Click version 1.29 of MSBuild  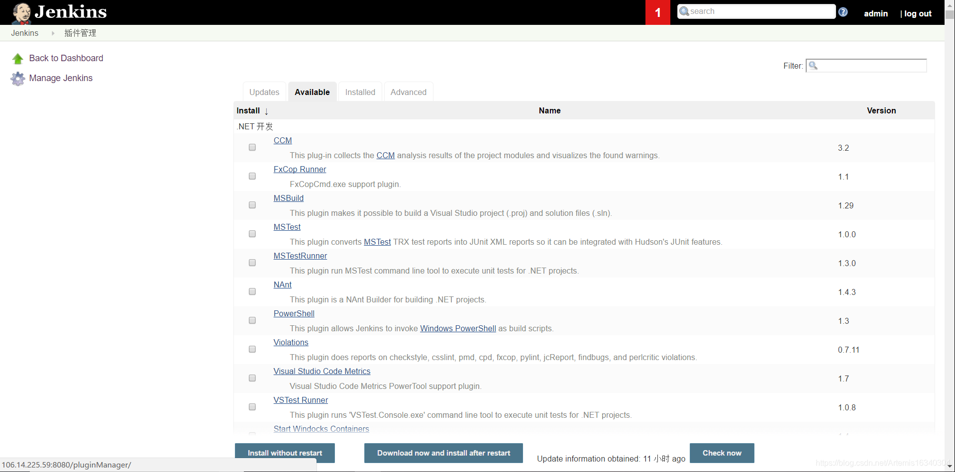846,205
